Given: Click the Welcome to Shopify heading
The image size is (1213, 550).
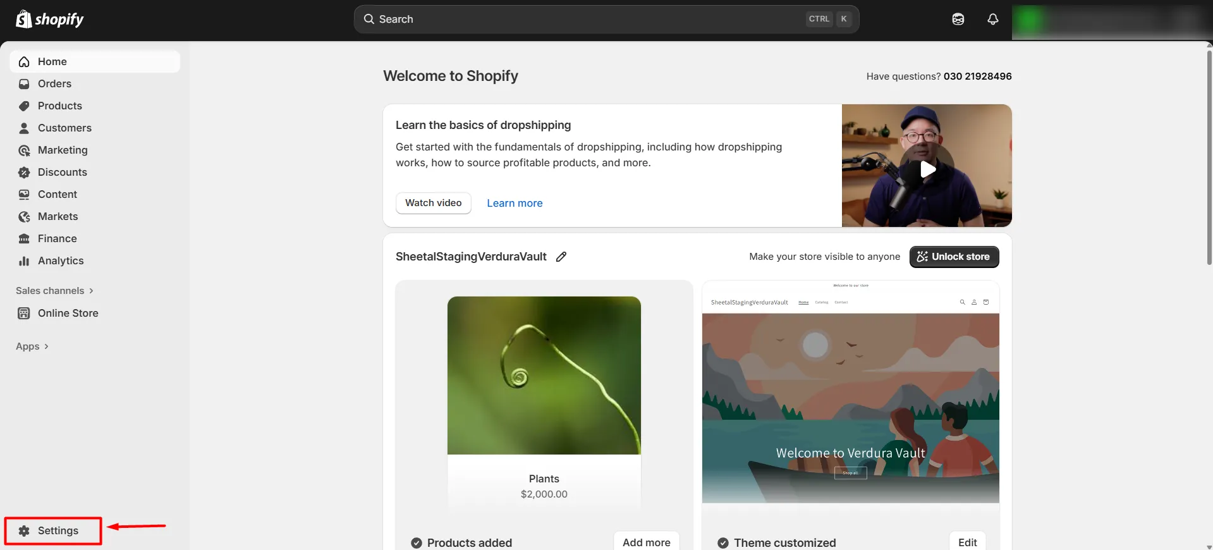Looking at the screenshot, I should point(451,76).
